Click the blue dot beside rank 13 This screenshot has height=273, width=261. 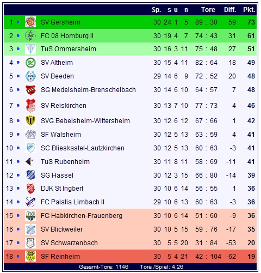tap(18, 189)
